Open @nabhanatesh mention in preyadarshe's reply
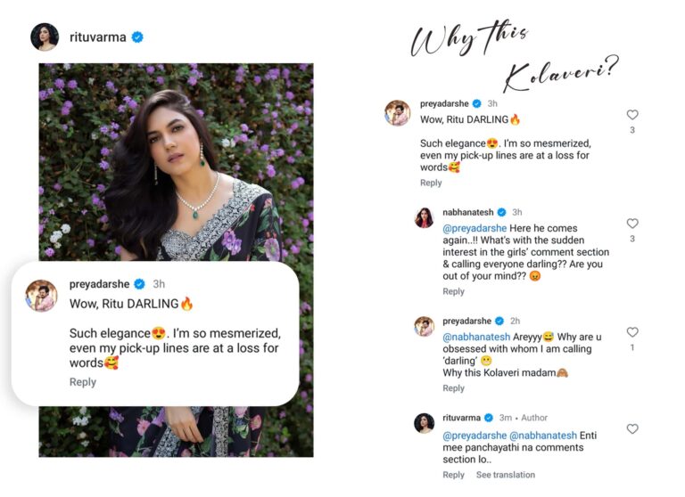 pos(476,338)
